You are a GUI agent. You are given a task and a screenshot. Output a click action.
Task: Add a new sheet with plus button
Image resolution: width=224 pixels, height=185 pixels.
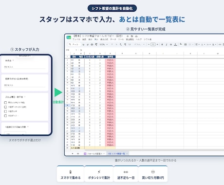[73, 153]
